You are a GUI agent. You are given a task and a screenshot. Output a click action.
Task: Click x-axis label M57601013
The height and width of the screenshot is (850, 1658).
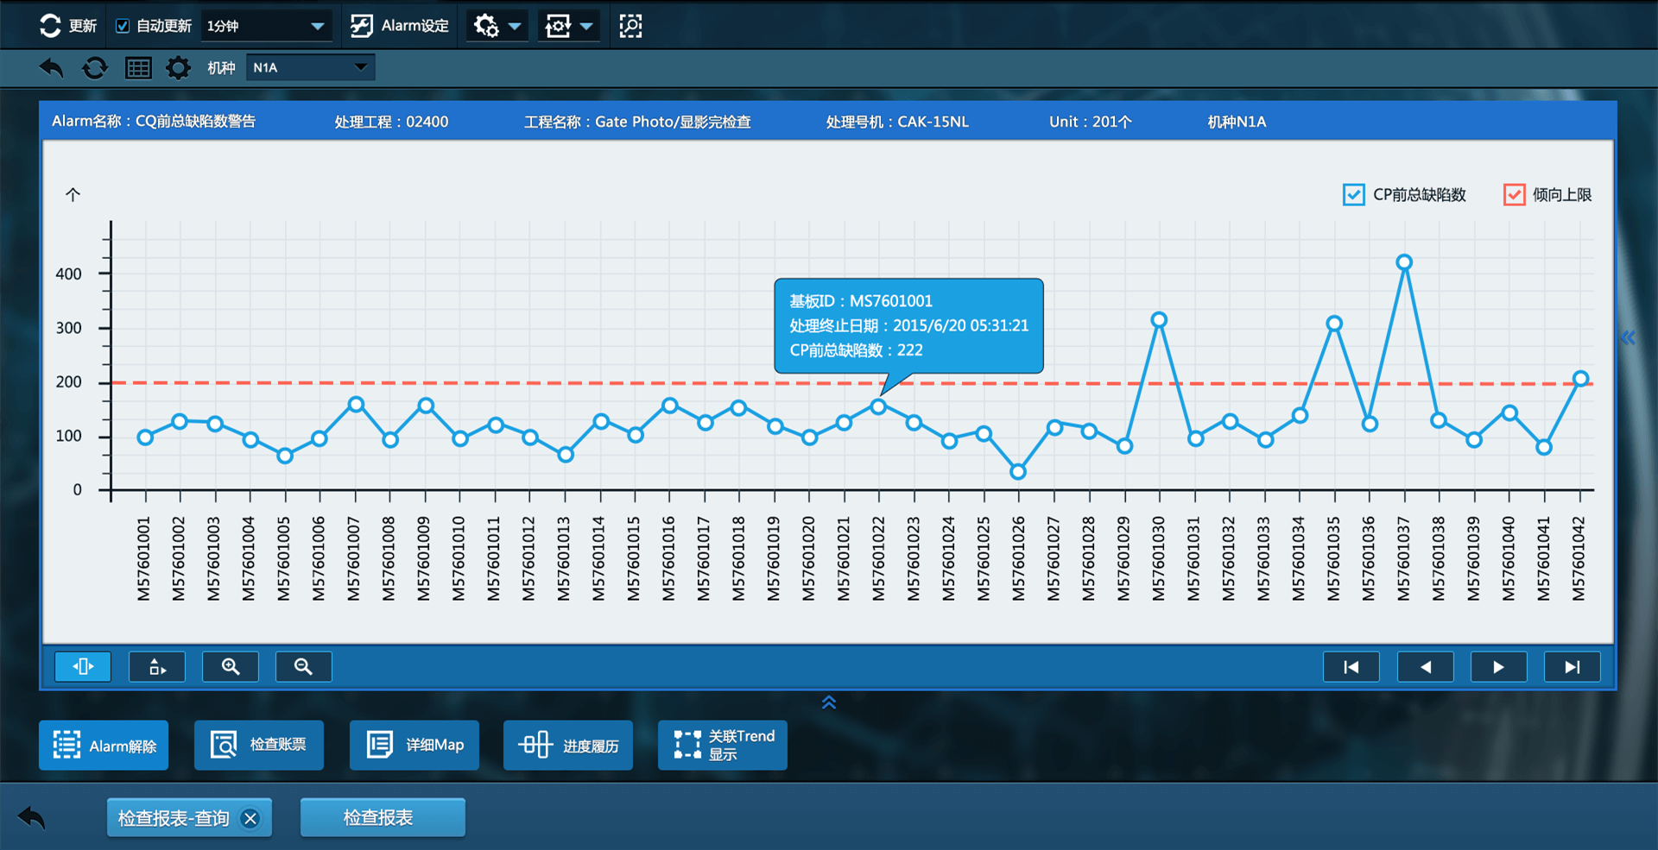(564, 558)
